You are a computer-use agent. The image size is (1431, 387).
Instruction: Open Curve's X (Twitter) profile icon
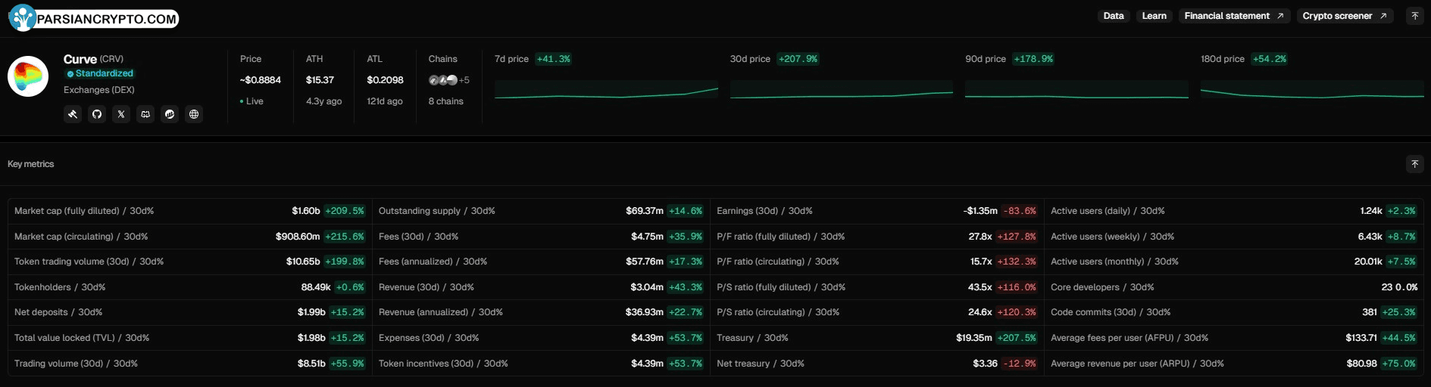click(121, 114)
